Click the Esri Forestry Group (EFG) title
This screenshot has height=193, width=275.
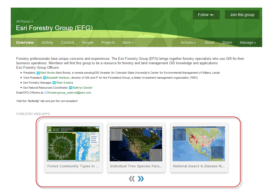point(54,28)
